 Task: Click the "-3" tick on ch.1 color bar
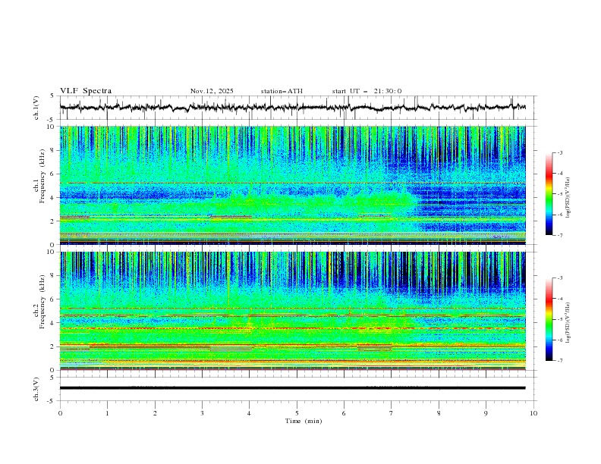(559, 152)
